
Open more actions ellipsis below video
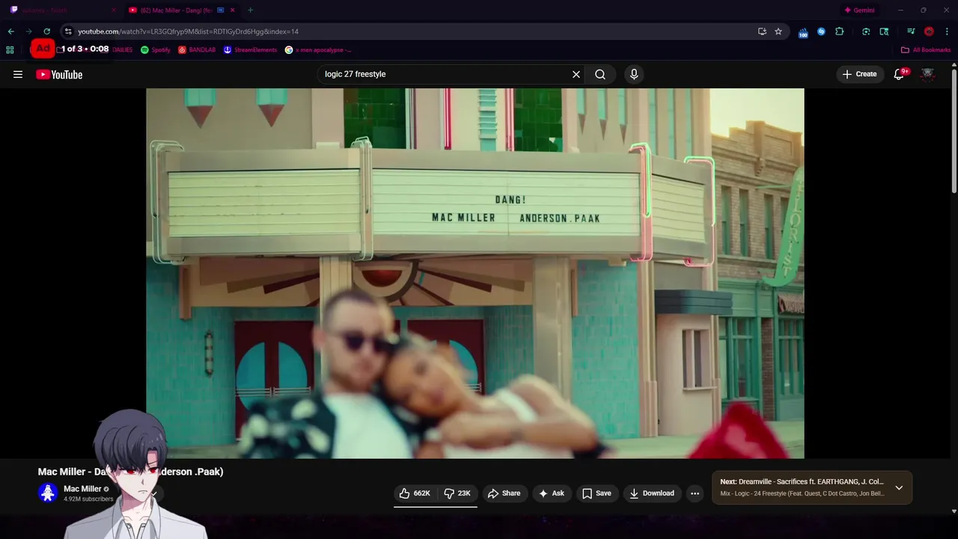pyautogui.click(x=695, y=493)
